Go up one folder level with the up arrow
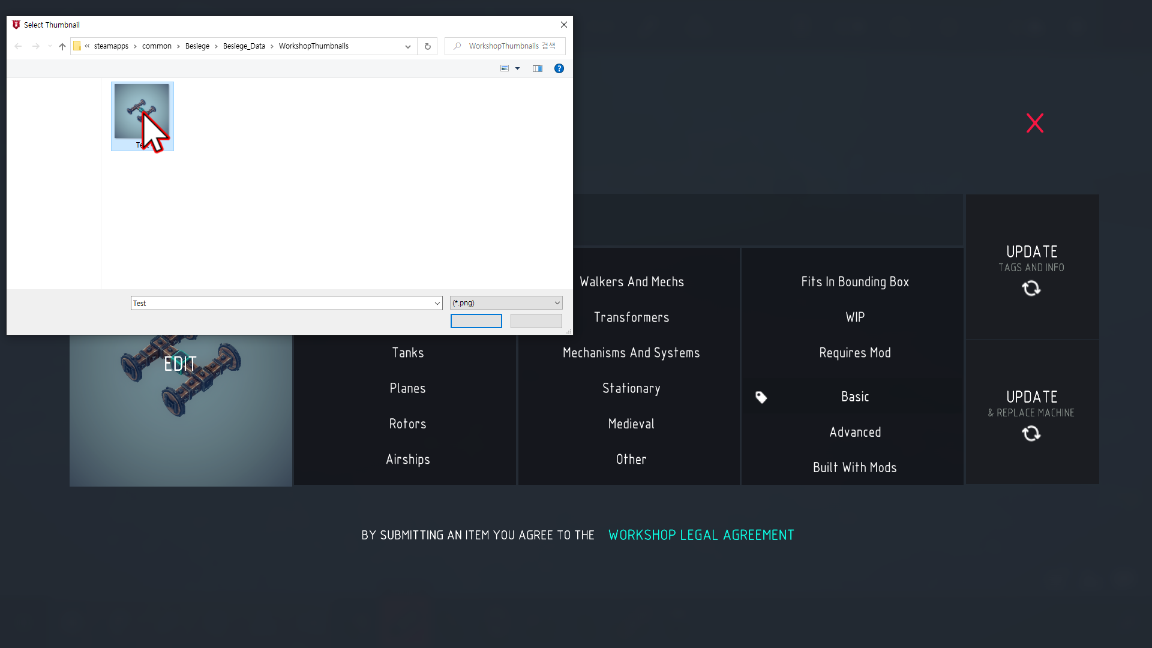Image resolution: width=1152 pixels, height=648 pixels. [62, 46]
